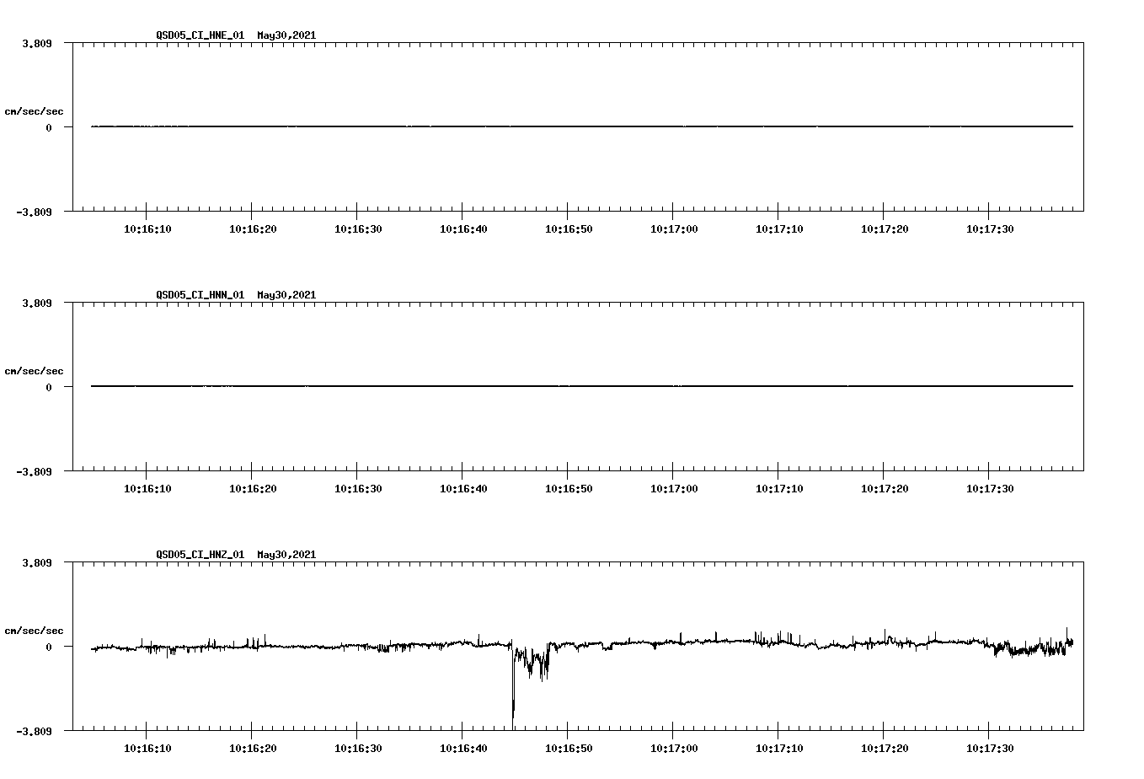Click the QSD05_CI_HNE_01 May30,2021 plot title

coord(236,35)
